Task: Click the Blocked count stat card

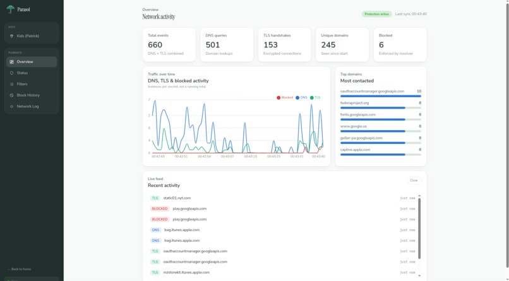Action: 400,45
